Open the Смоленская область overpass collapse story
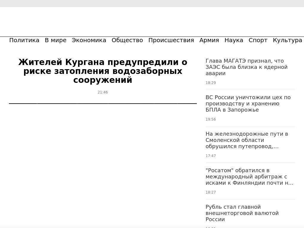Image resolution: width=304 pixels, height=228 pixels. (247, 140)
